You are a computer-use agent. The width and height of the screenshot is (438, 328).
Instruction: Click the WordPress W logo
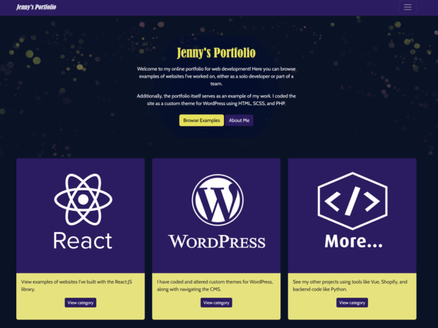tap(218, 200)
